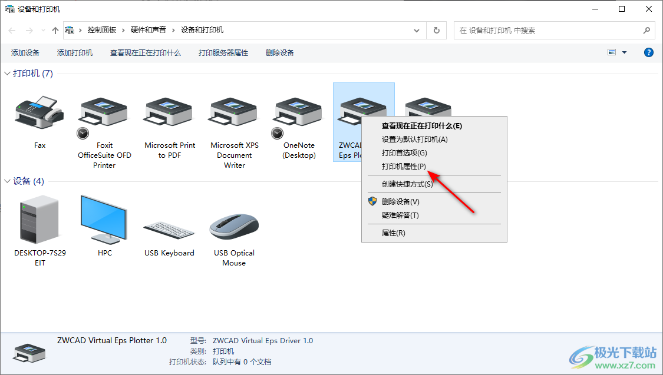Click the control panel icon in address bar
Image resolution: width=663 pixels, height=375 pixels.
click(x=70, y=31)
